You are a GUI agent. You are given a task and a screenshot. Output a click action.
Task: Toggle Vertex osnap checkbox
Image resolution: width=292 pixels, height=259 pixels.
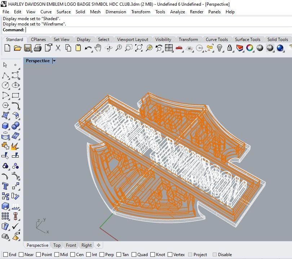click(170, 254)
